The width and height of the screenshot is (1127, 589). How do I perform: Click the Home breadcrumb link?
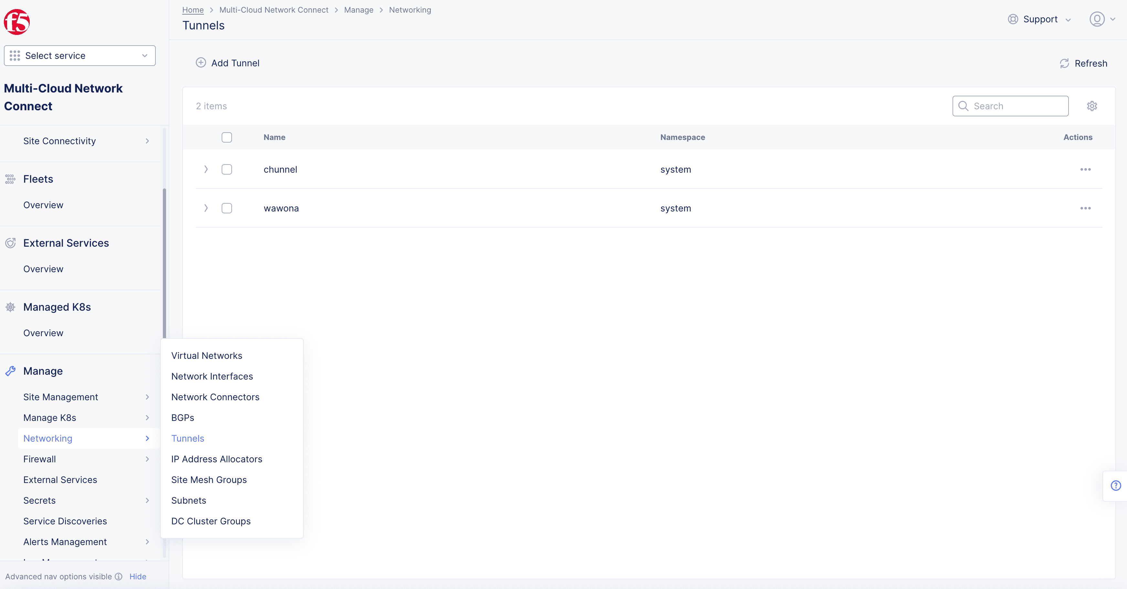193,10
